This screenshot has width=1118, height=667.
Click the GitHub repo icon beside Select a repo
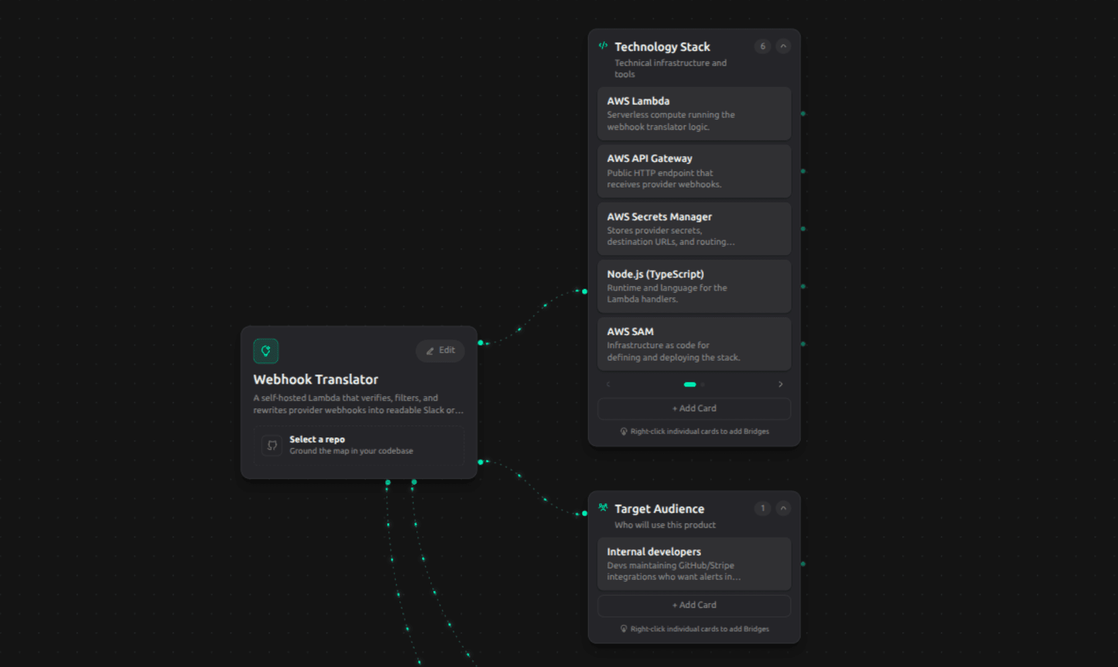[272, 445]
